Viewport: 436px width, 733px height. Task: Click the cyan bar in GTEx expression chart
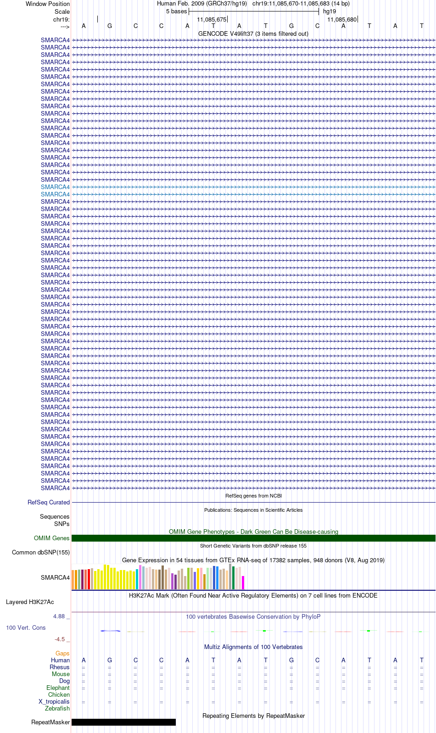137,579
